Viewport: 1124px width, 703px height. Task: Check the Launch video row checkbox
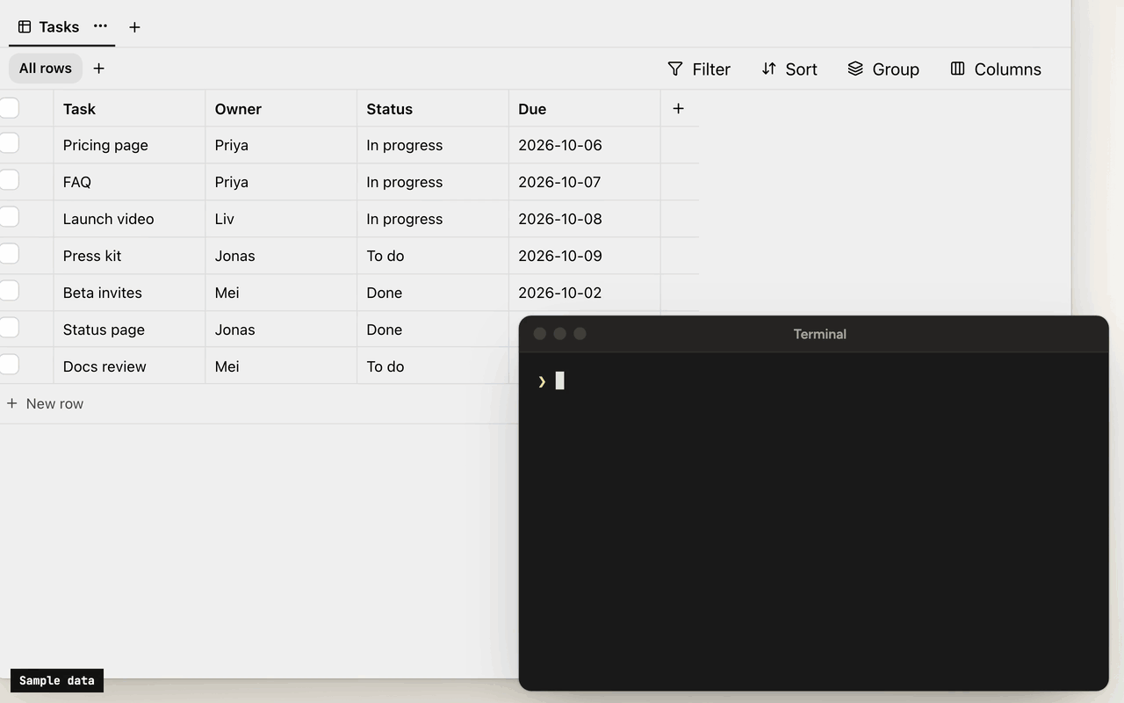(x=9, y=217)
